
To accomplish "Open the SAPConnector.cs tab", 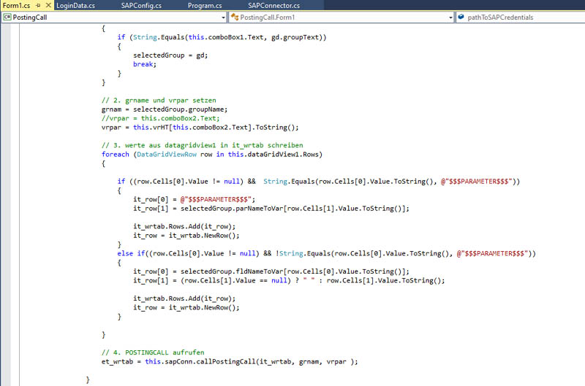I will [x=273, y=6].
